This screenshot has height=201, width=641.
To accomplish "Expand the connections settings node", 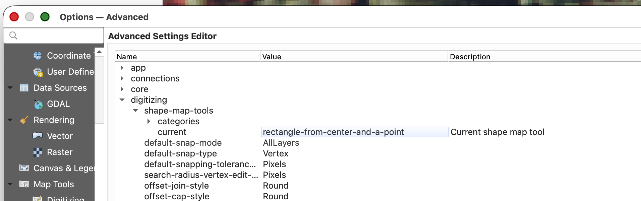I will (122, 78).
